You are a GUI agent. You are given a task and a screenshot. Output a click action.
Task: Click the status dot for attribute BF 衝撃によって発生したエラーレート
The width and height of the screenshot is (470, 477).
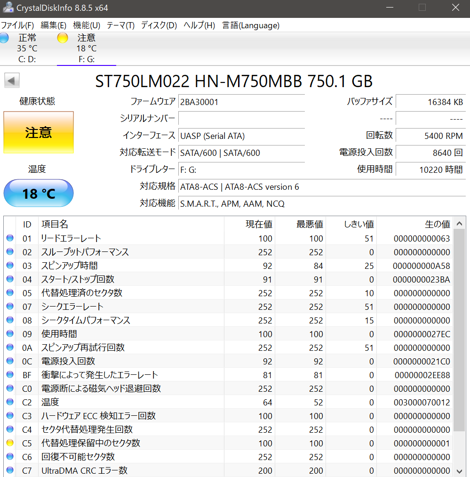(x=10, y=374)
